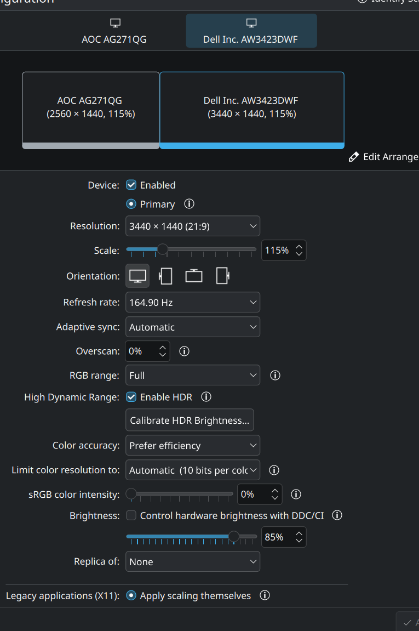Image resolution: width=419 pixels, height=631 pixels.
Task: Switch to Dell Inc. AW3423DWF tab
Action: (x=251, y=31)
